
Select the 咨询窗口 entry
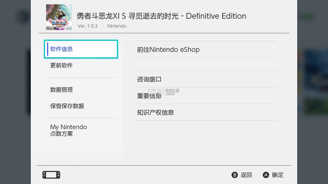pyautogui.click(x=149, y=79)
